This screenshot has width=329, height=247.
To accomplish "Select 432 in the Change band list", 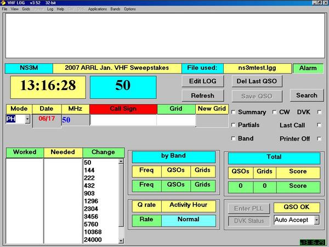I will (x=89, y=186).
